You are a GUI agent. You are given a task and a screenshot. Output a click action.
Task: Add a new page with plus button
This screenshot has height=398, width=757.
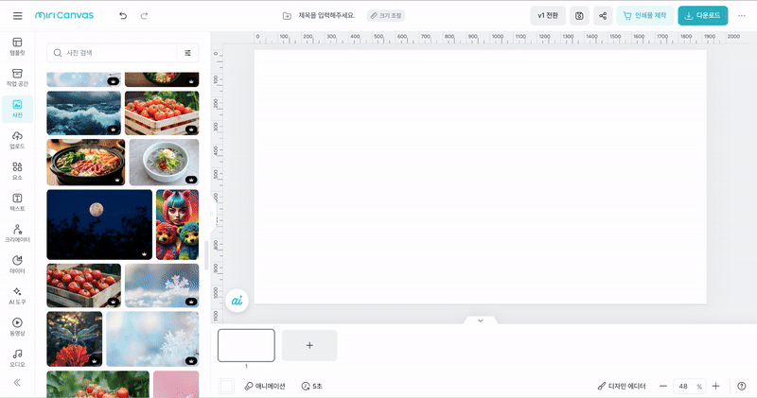coord(309,345)
